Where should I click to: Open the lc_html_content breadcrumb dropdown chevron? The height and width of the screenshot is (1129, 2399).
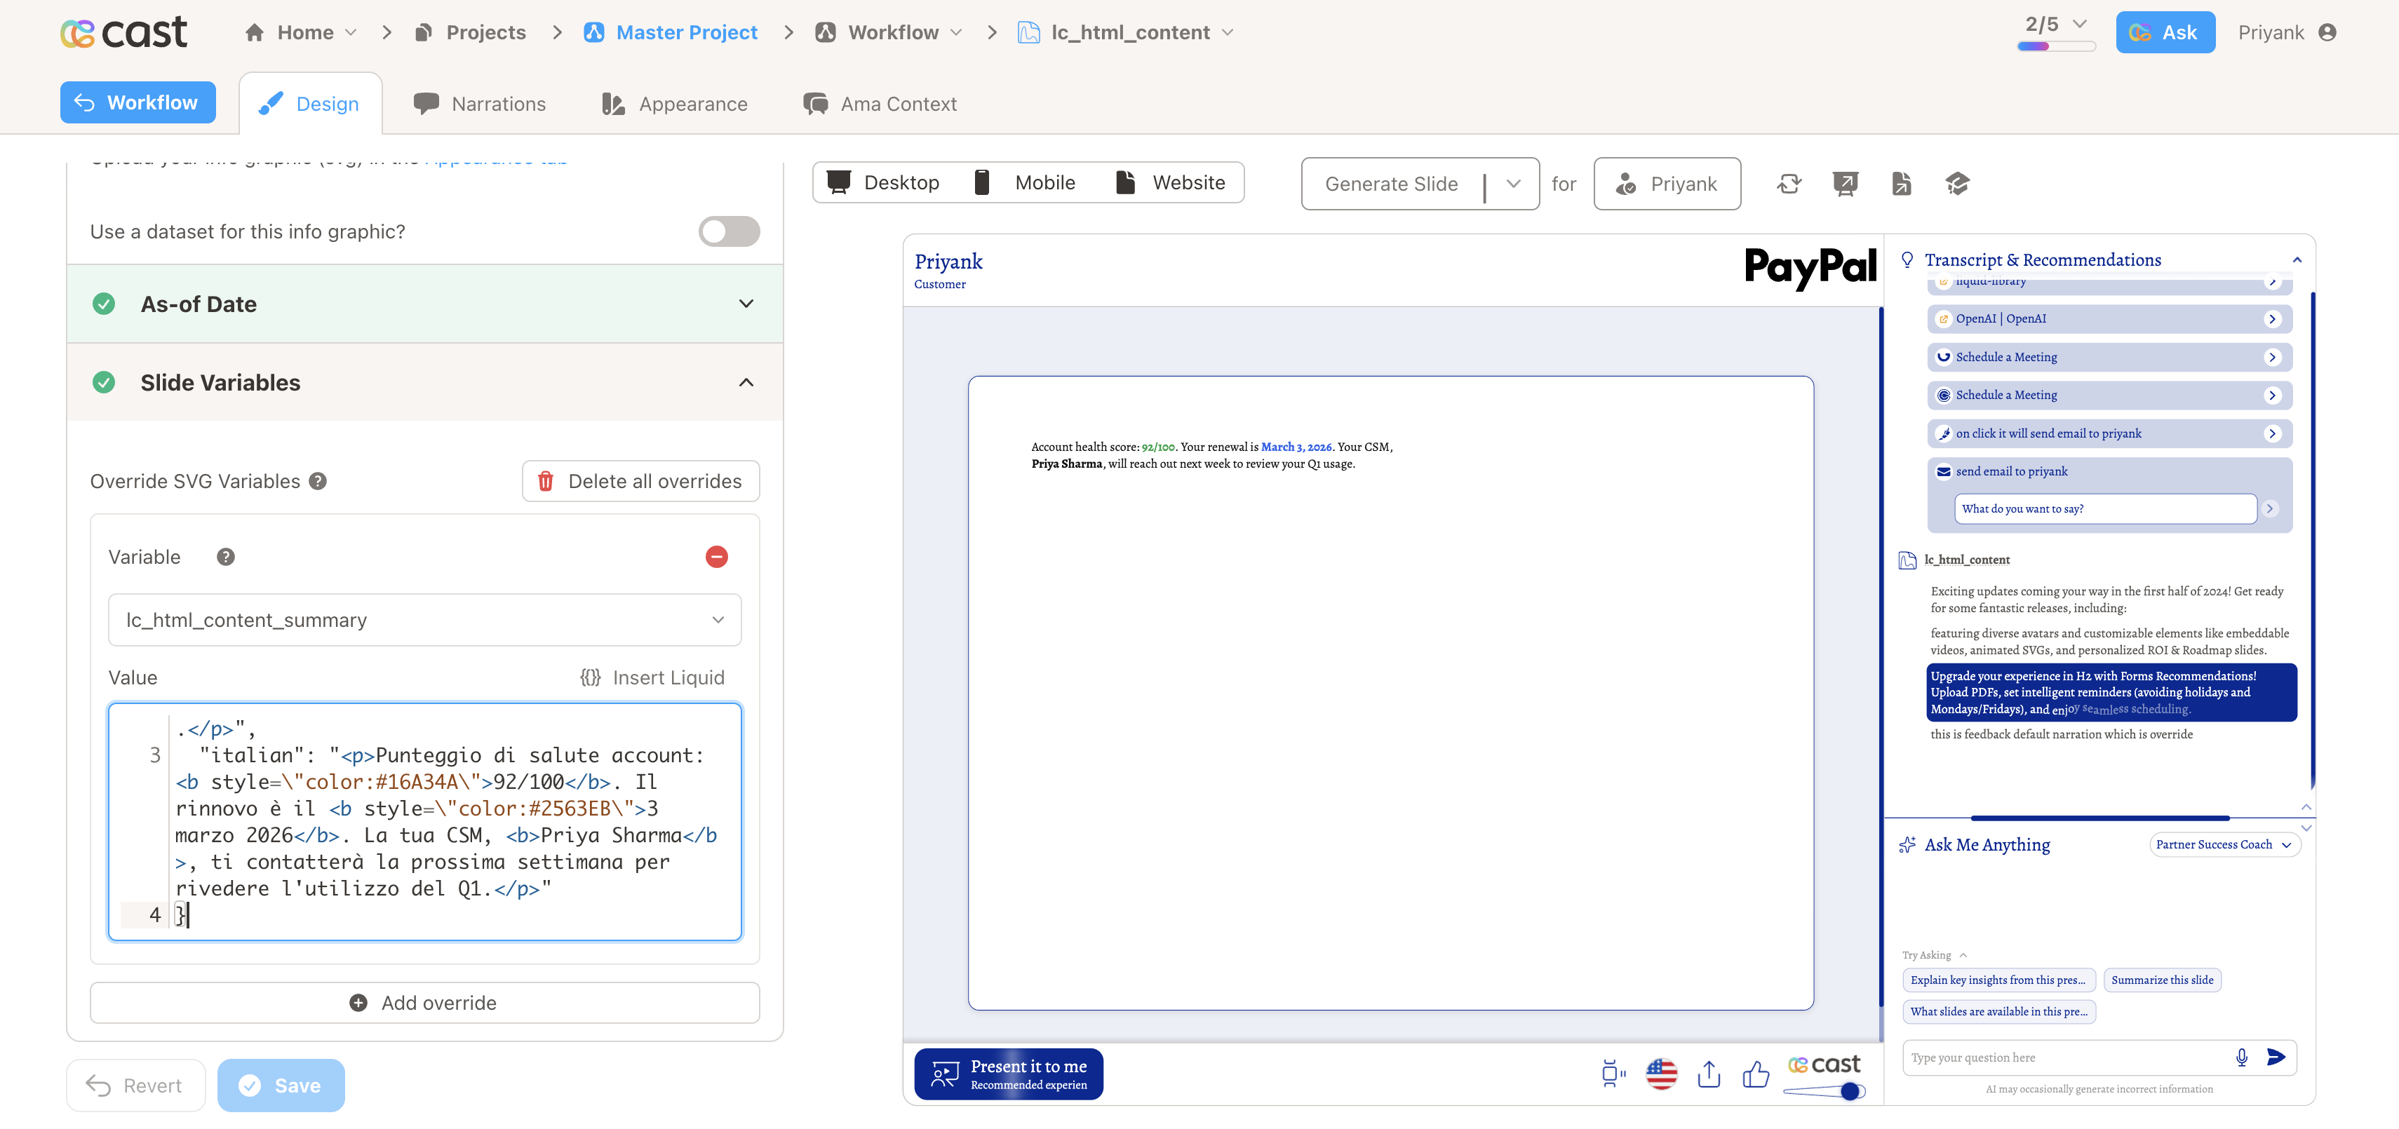pos(1228,32)
